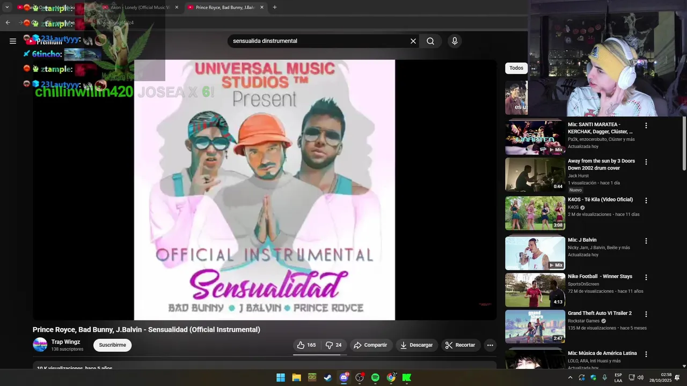Open the volume control in system tray

point(640,377)
